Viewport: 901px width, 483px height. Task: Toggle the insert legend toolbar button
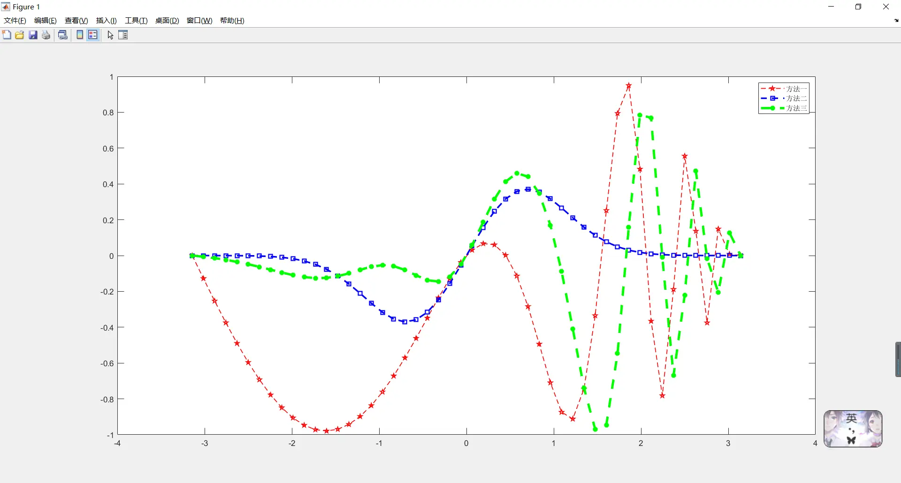pos(93,35)
